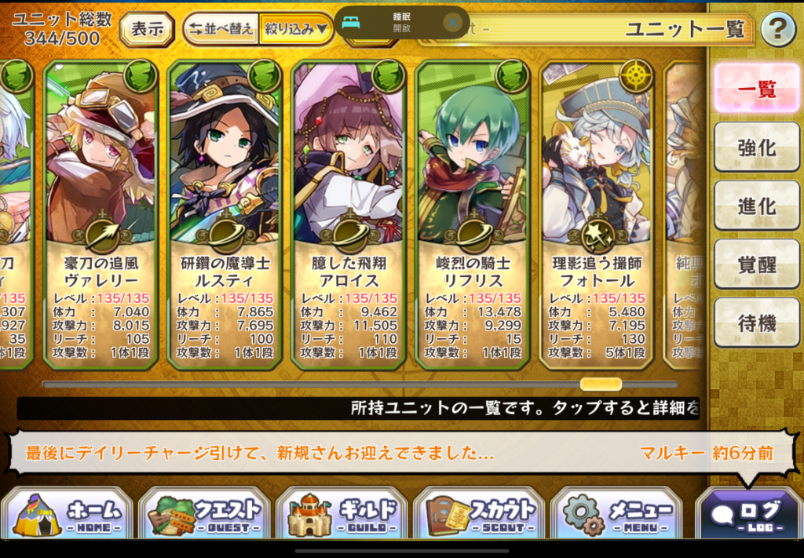This screenshot has width=804, height=558.
Task: Open the クエスト quest menu
Action: (x=205, y=513)
